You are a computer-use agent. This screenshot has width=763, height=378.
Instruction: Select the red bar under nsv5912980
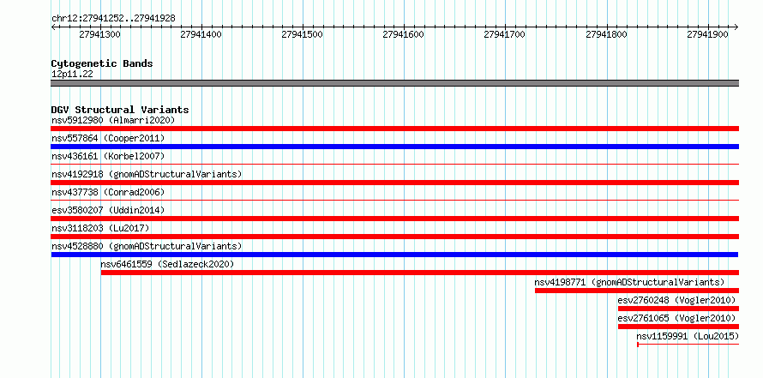pos(394,129)
